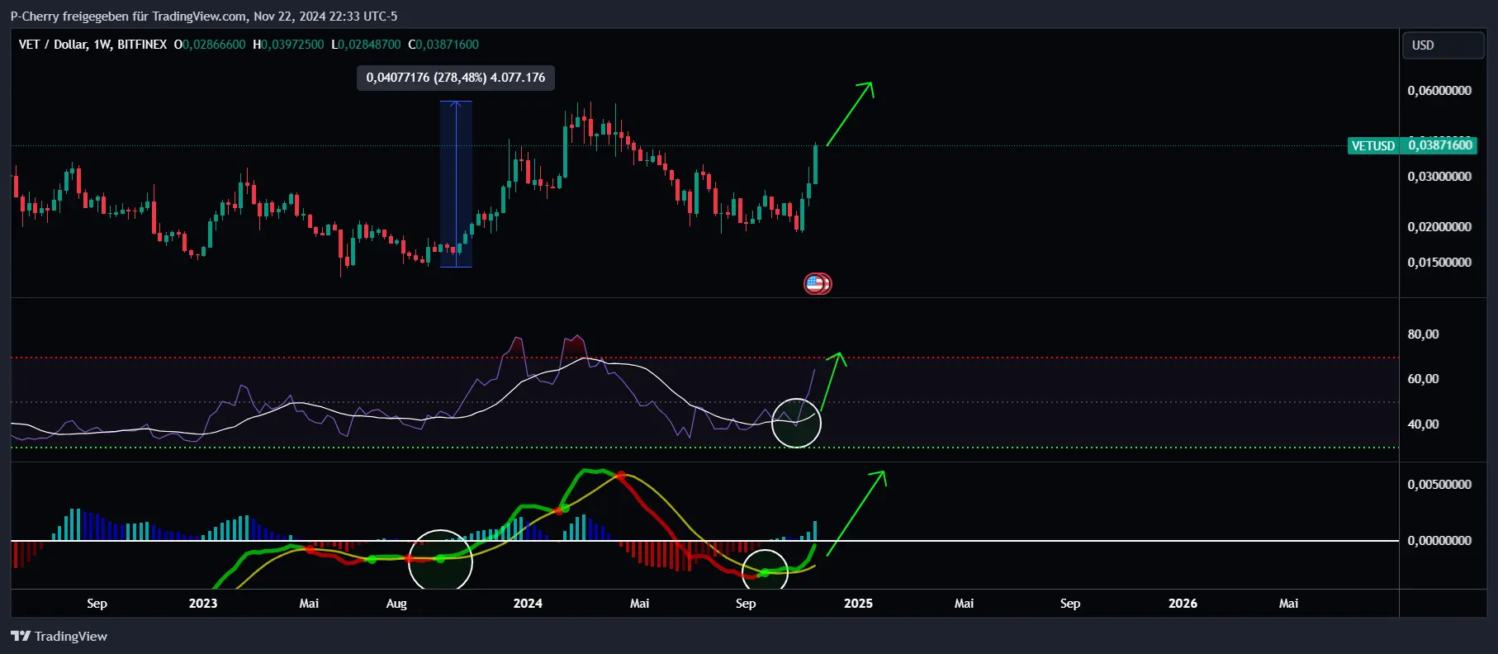
Task: Open the USD currency selector
Action: click(1443, 45)
